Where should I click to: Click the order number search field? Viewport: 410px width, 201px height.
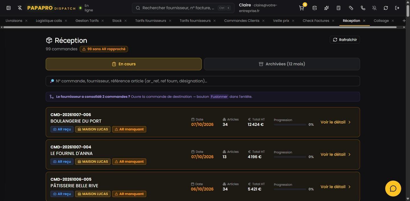203,81
